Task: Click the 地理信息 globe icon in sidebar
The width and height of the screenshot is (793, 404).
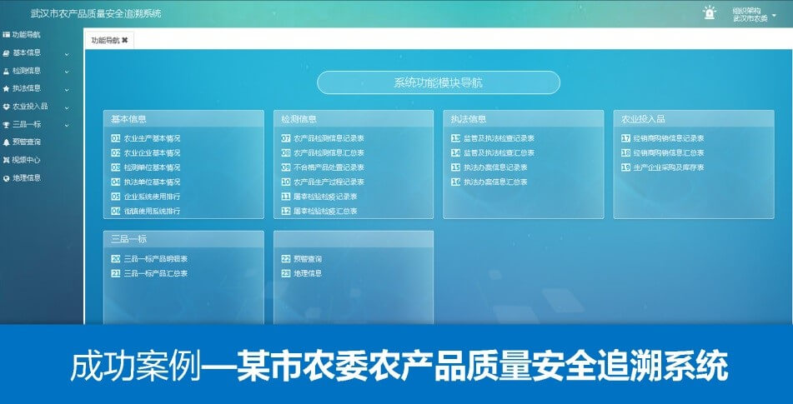Action: 7,178
